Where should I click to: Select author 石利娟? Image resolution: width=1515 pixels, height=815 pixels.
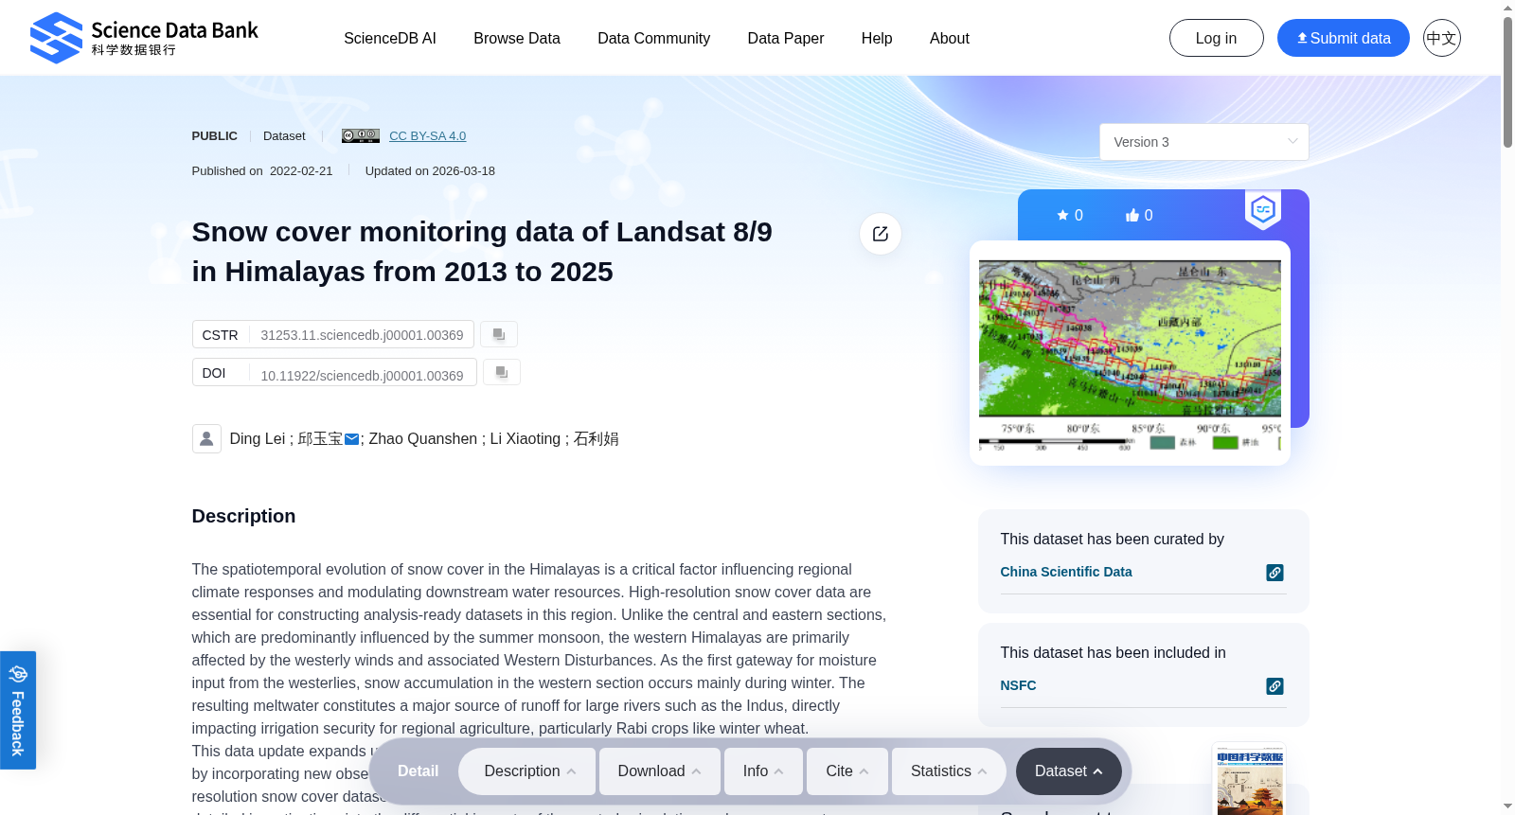[597, 439]
